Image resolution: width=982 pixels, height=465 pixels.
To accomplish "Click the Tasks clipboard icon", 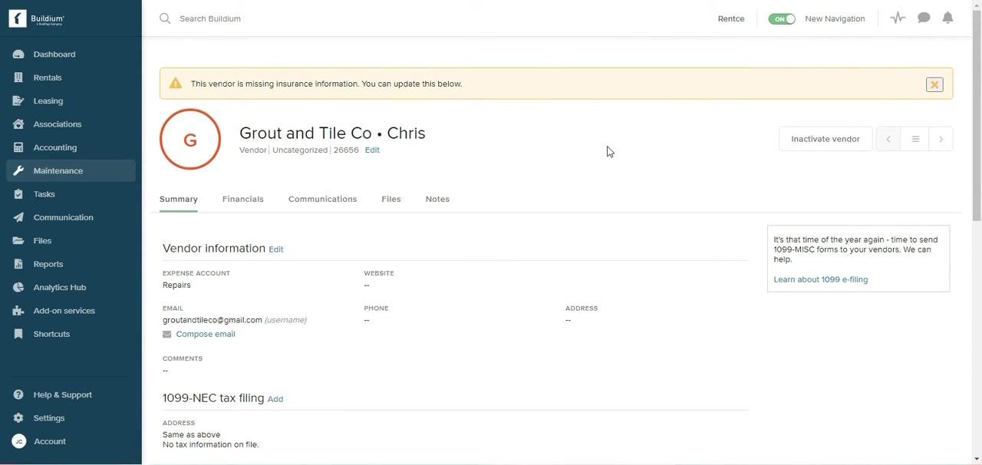I will 18,194.
